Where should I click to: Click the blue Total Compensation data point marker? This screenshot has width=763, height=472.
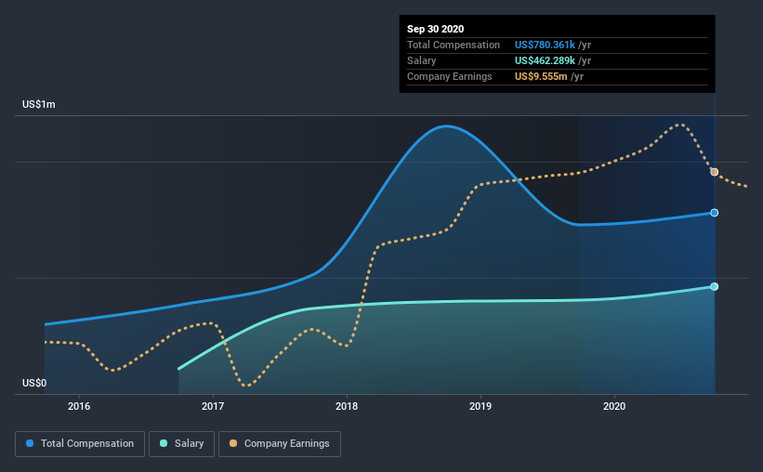click(x=714, y=213)
